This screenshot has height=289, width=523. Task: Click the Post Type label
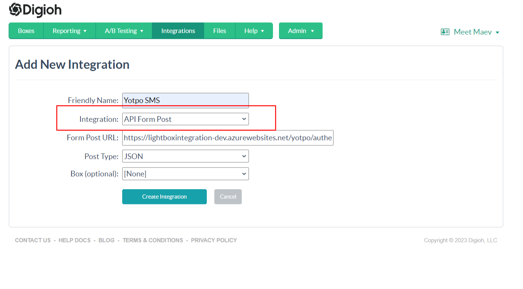(x=102, y=156)
